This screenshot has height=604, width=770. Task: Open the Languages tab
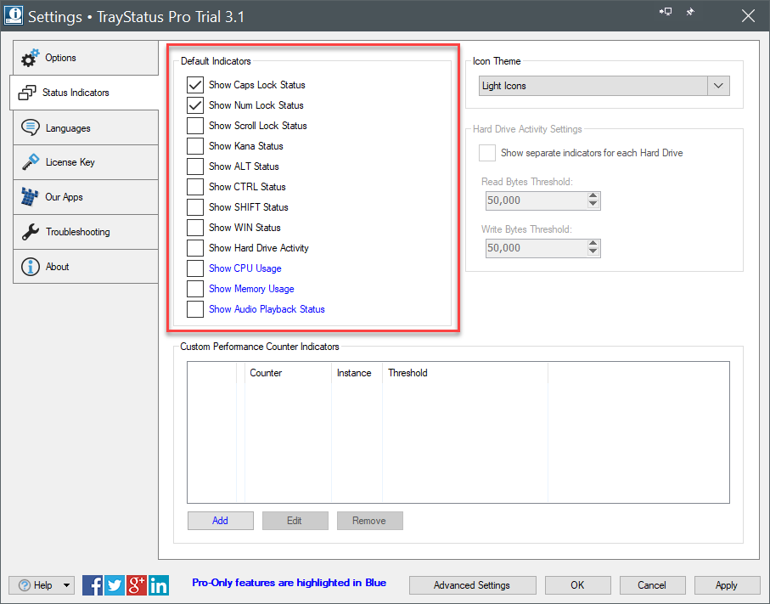click(x=84, y=128)
